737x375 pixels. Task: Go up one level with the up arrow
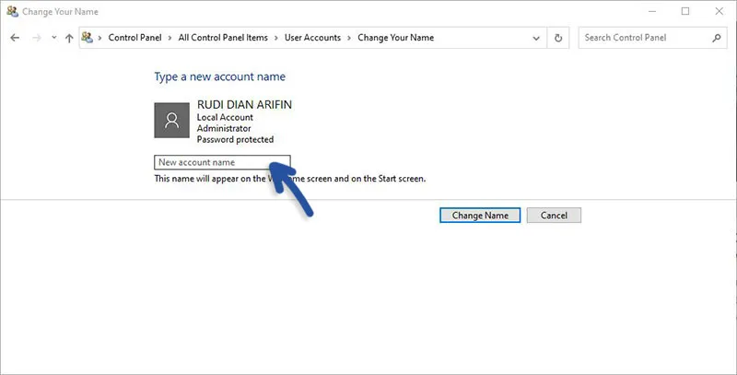tap(69, 38)
